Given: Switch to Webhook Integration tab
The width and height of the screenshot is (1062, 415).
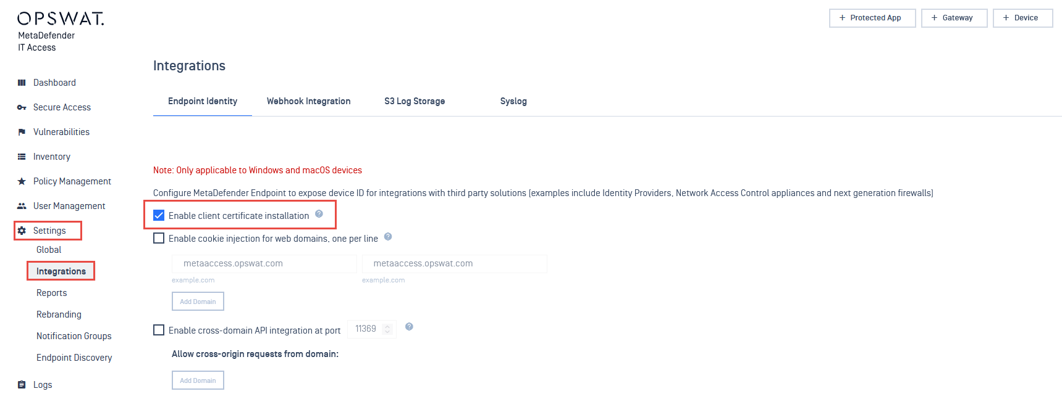Looking at the screenshot, I should point(309,101).
